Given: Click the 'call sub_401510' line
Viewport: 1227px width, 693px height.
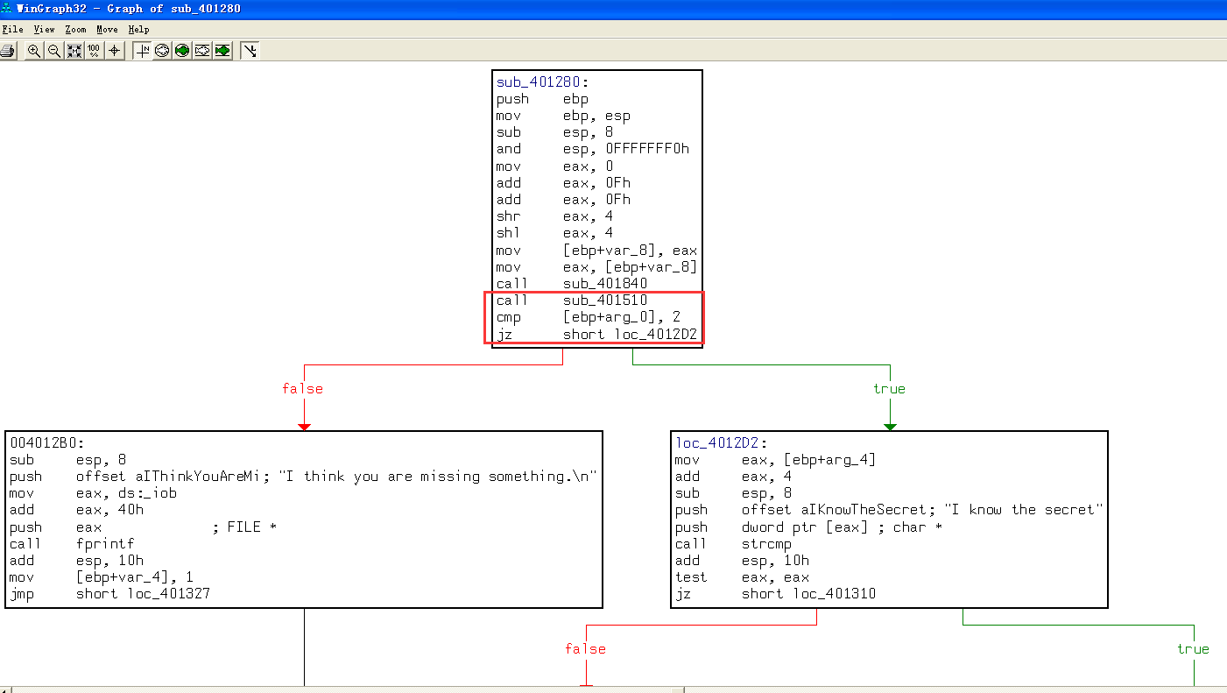Looking at the screenshot, I should (572, 301).
